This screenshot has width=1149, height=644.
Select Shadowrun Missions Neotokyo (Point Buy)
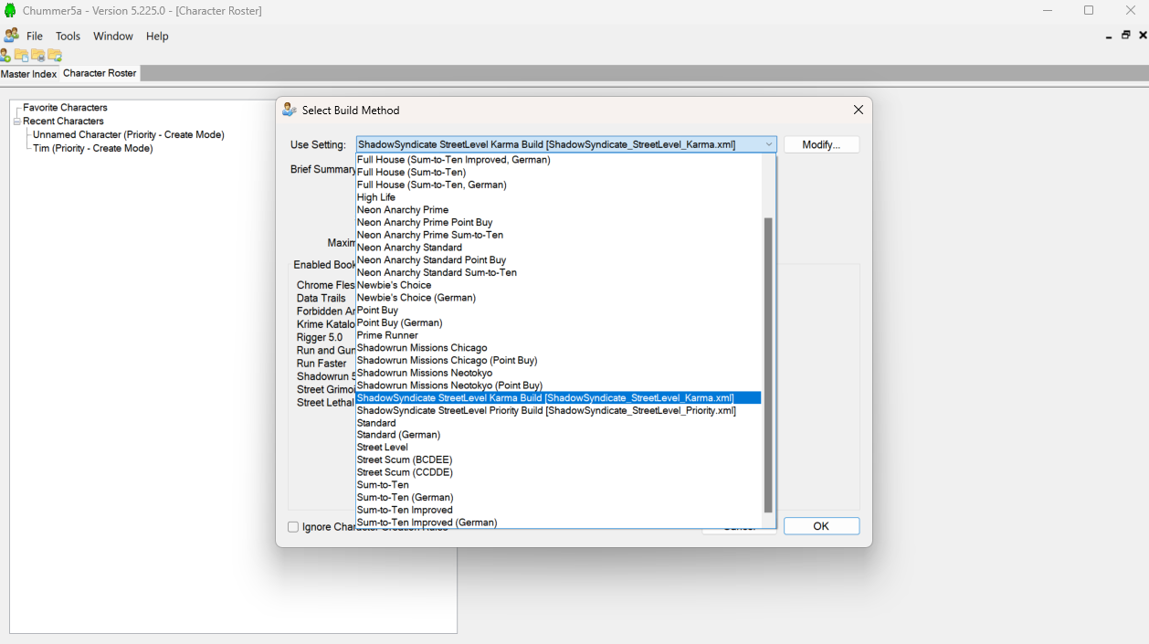point(558,385)
